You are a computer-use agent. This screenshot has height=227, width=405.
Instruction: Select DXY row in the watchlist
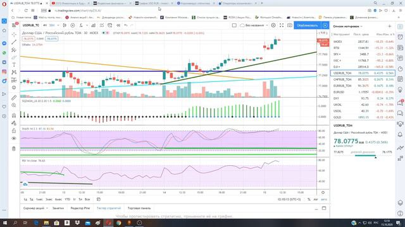363,98
